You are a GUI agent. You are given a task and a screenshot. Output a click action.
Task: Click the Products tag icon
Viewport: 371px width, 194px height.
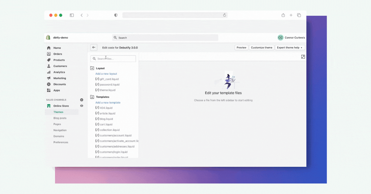(x=49, y=60)
